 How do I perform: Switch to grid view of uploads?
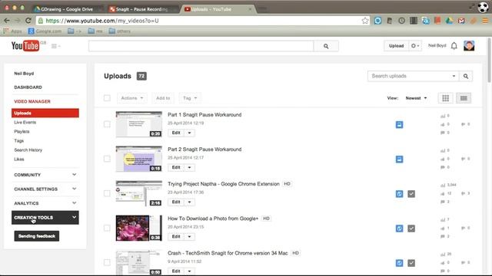(x=445, y=98)
